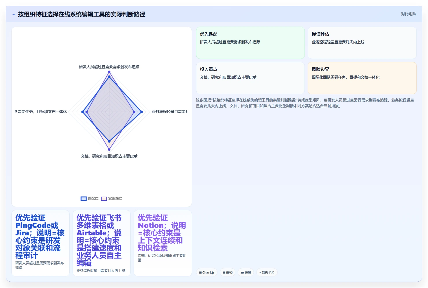This screenshot has width=428, height=288.
Task: Toggle the 实施难度 legend entry
Action: (x=112, y=198)
